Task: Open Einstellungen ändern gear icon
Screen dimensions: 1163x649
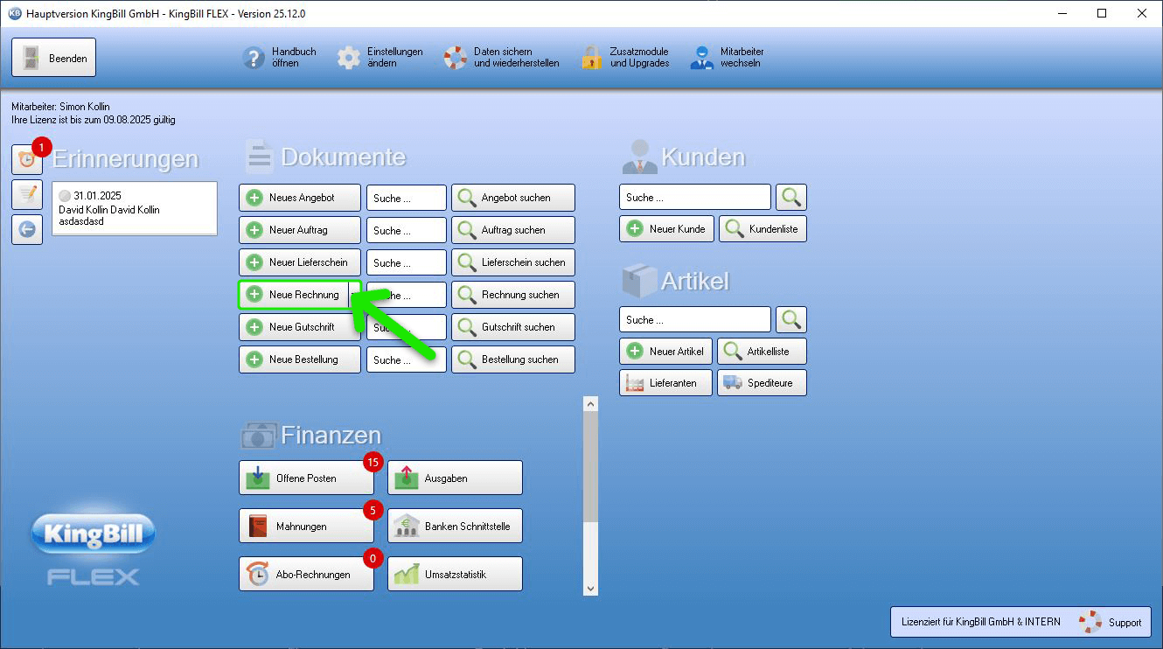Action: click(349, 58)
